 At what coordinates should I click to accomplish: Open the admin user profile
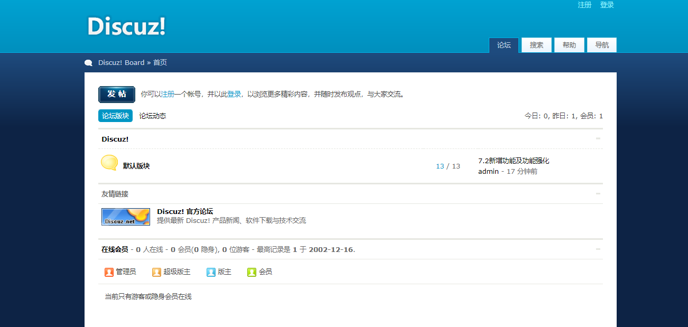488,171
